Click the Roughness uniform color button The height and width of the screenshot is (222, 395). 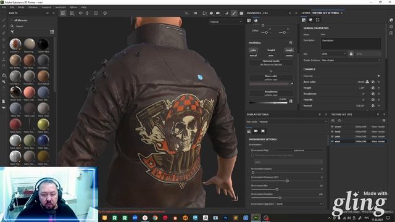pos(271,93)
